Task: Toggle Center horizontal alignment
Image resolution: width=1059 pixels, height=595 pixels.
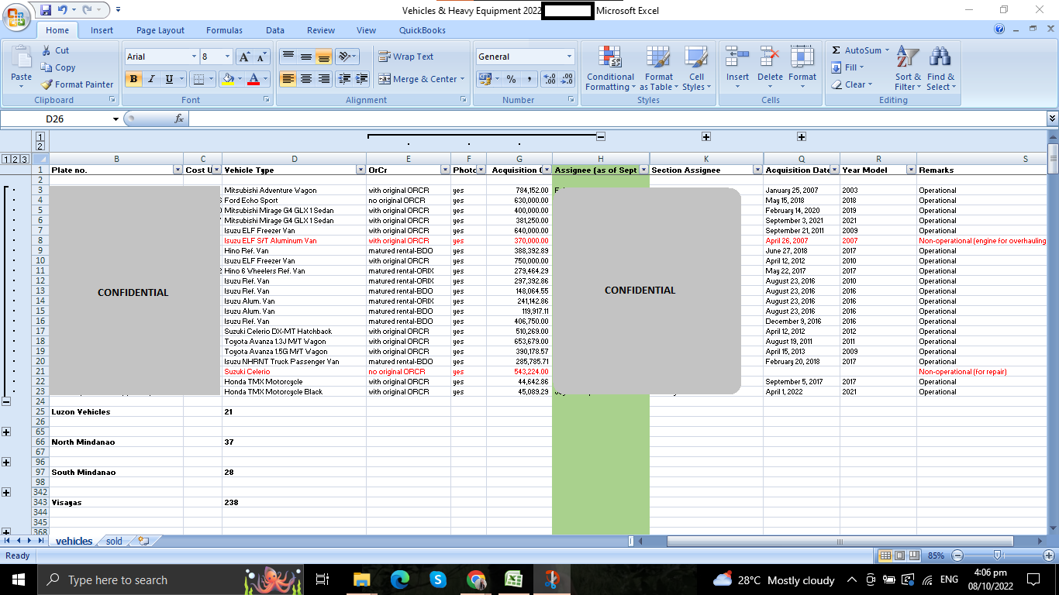Action: [306, 79]
